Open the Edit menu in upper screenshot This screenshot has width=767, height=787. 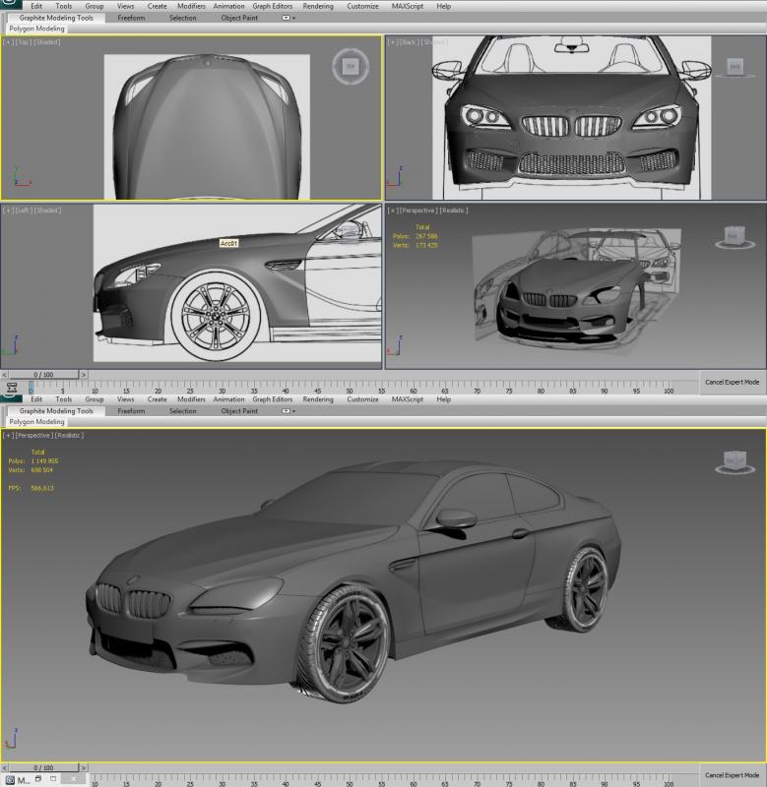coord(36,6)
